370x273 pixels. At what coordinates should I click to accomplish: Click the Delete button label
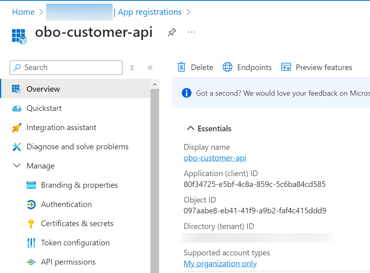[x=202, y=67]
